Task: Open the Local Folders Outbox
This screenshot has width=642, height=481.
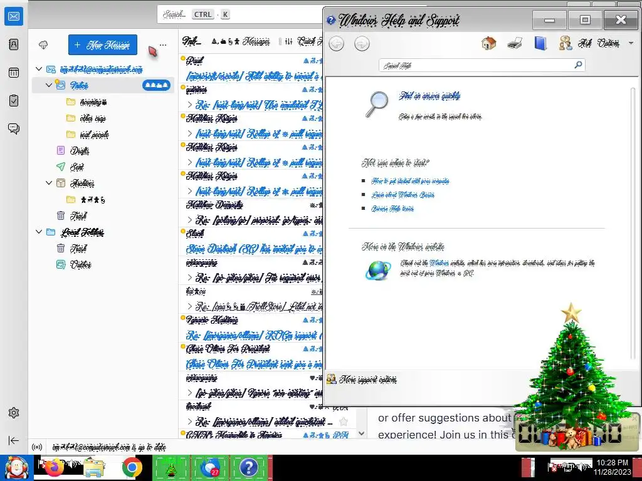Action: tap(80, 265)
